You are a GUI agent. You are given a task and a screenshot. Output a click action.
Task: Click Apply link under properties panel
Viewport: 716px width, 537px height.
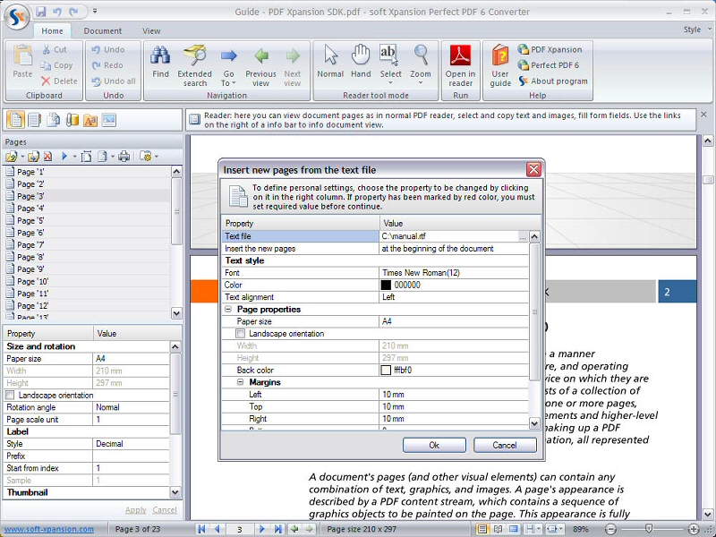(x=136, y=509)
